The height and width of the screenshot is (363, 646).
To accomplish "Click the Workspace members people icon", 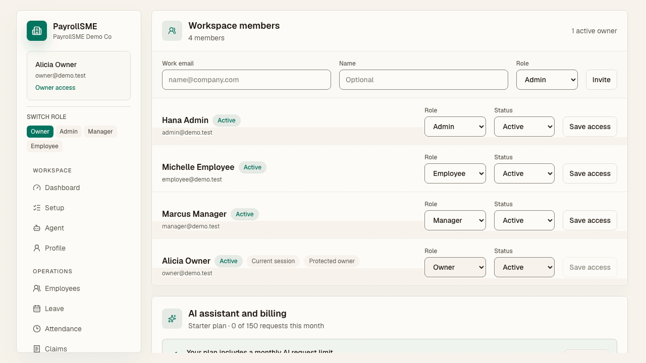I will [x=172, y=31].
